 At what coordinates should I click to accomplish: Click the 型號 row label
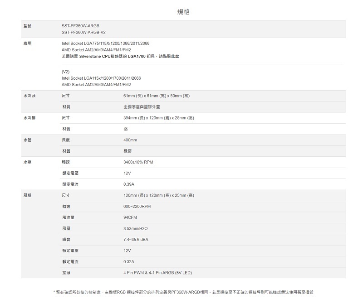pos(27,26)
